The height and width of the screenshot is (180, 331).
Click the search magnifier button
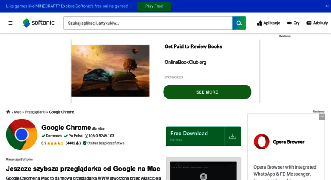239,23
